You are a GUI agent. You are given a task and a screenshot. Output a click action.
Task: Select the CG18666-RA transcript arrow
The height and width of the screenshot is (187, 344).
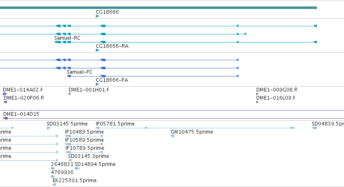[97, 50]
